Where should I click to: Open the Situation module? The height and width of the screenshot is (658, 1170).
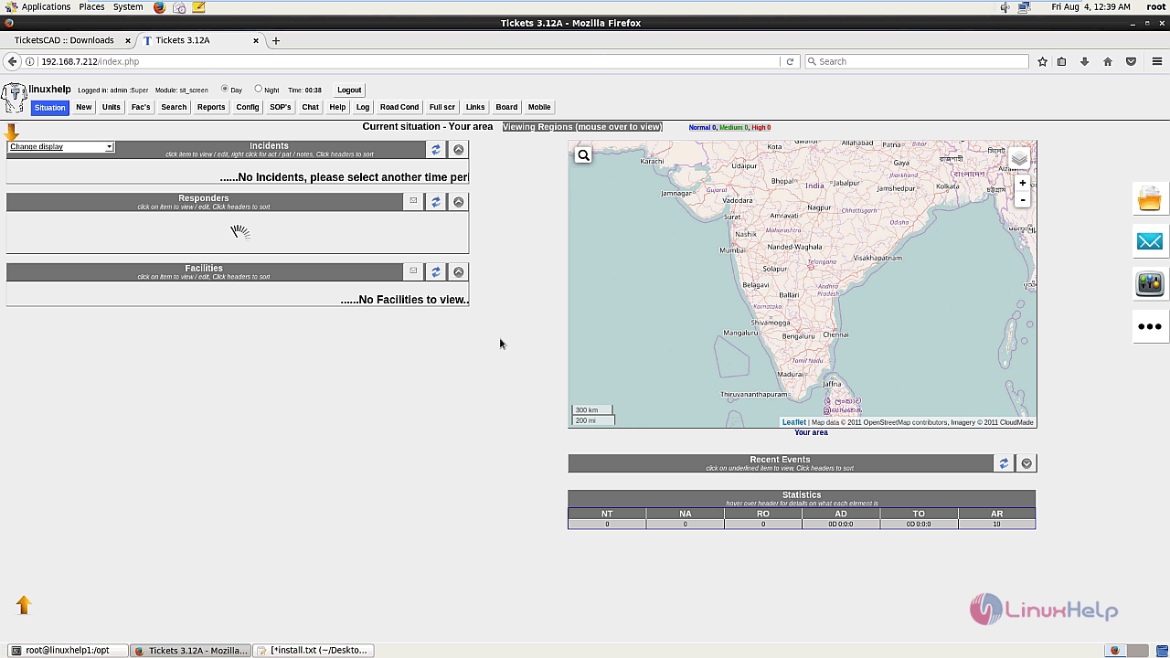[49, 107]
